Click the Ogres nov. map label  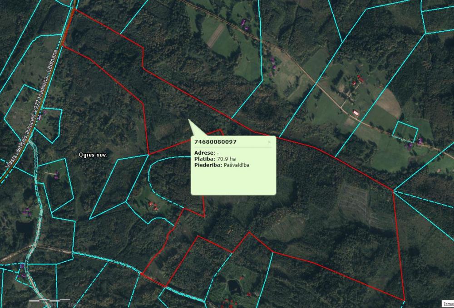[x=93, y=155]
